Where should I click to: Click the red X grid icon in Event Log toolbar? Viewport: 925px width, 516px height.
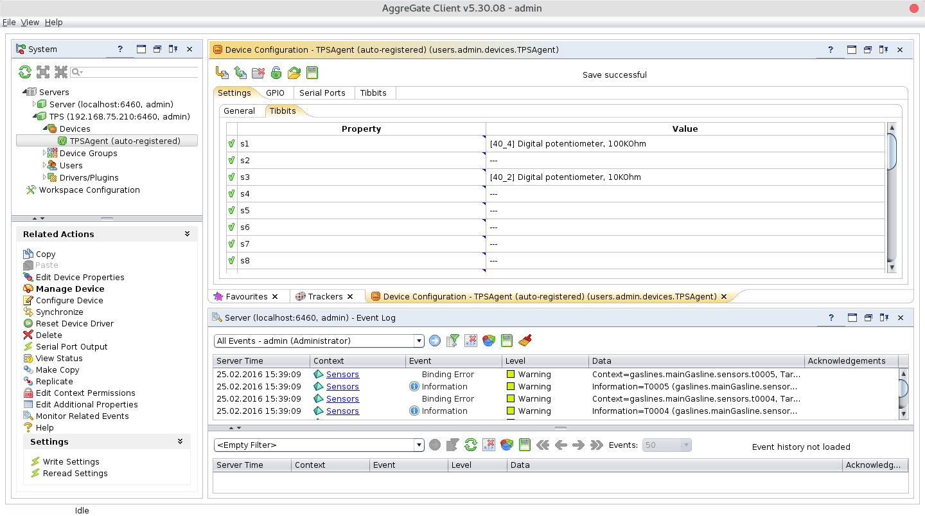coord(471,341)
